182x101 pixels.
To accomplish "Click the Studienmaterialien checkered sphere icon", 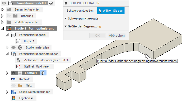I will coord(20,47).
